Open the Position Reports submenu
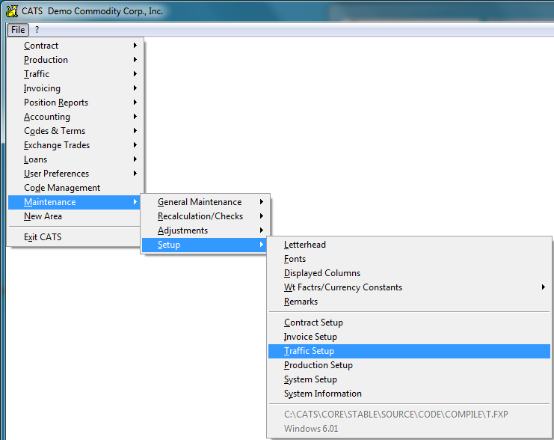Image resolution: width=554 pixels, height=440 pixels. (76, 103)
